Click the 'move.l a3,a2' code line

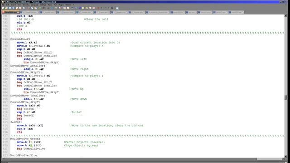point(27,43)
